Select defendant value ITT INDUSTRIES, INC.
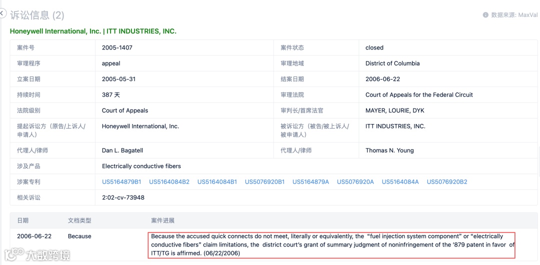 point(395,126)
